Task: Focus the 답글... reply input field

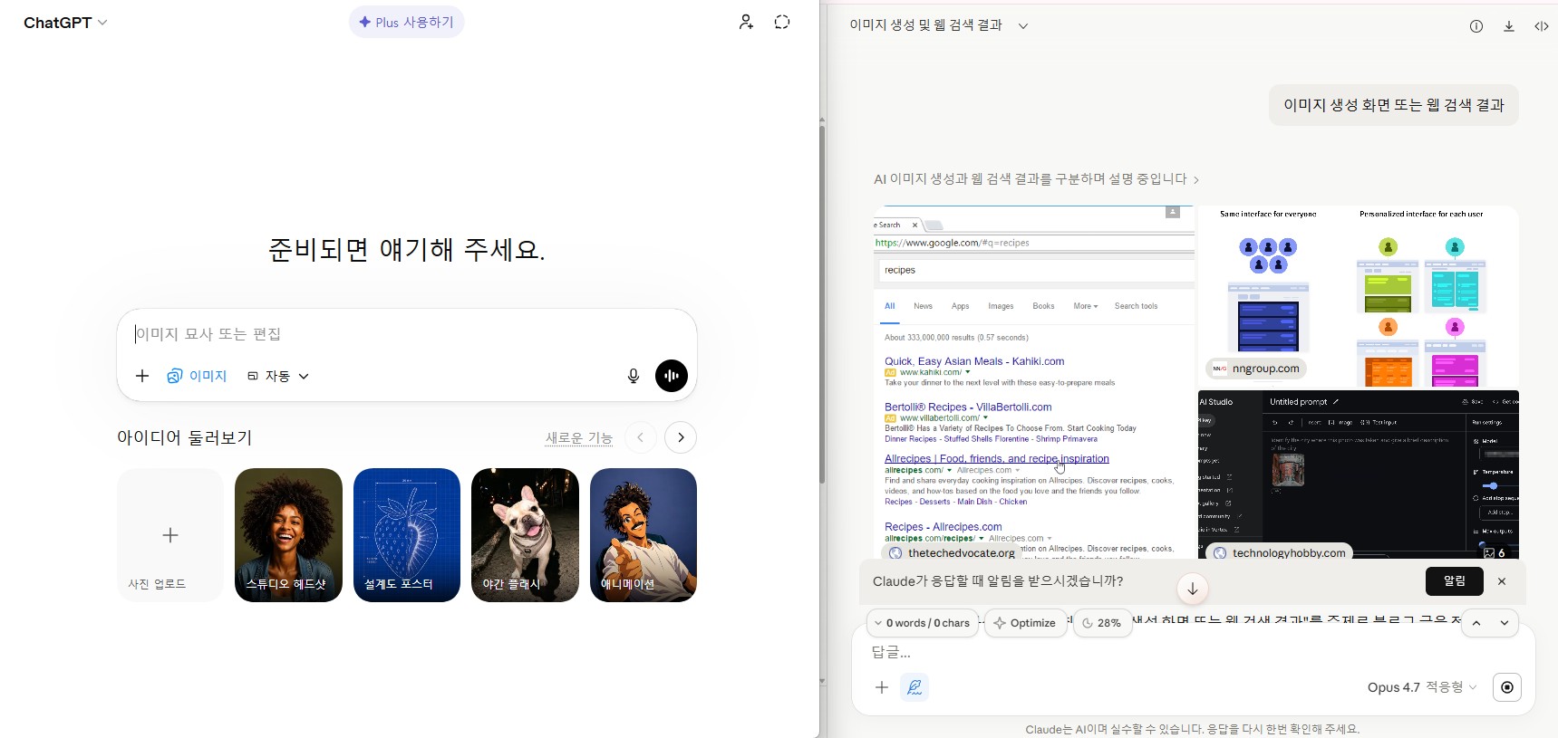Action: click(1192, 652)
